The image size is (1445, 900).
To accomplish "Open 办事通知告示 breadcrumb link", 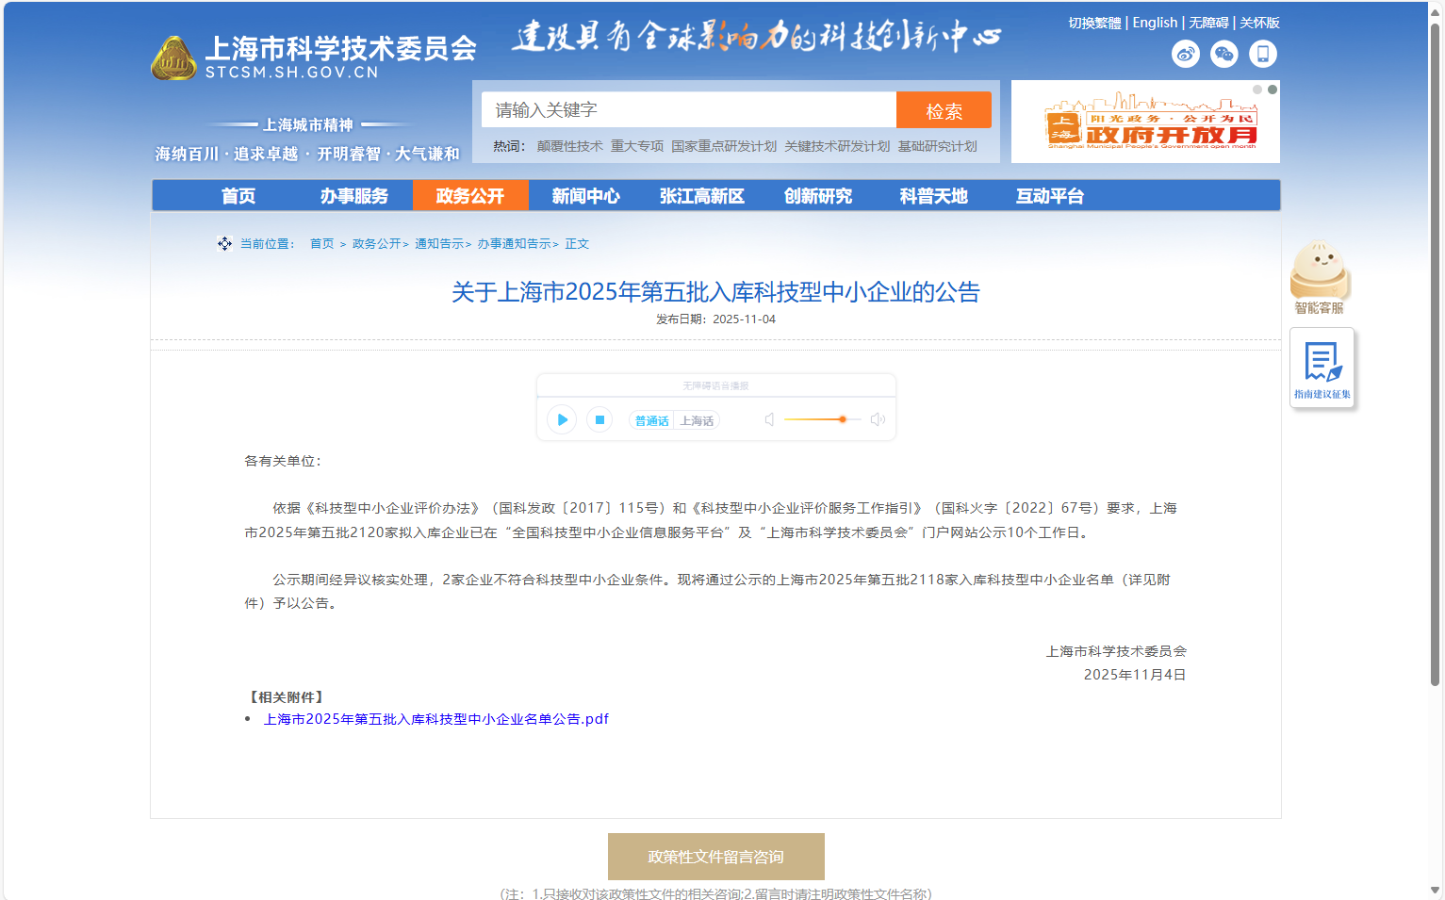I will (x=515, y=244).
